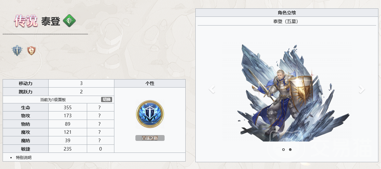This screenshot has height=169, width=381.
Task: Click the 移动力 row label
Action: click(26, 83)
